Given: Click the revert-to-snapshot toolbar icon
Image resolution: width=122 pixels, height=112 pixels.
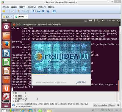Looking at the screenshot, I should 24,11.
